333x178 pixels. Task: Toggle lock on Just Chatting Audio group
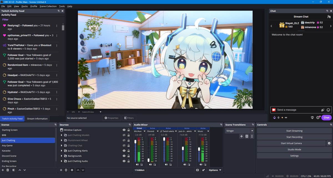pos(128,161)
